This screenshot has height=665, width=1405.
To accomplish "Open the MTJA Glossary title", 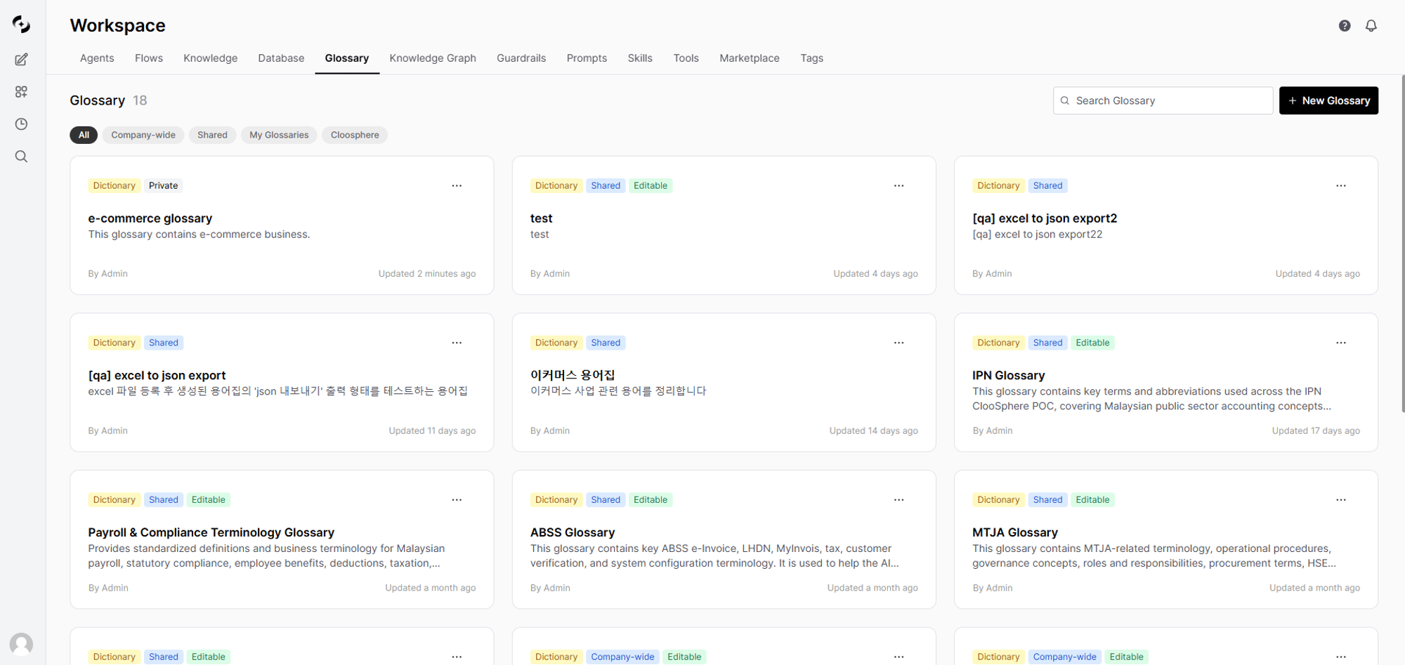I will [x=1015, y=532].
